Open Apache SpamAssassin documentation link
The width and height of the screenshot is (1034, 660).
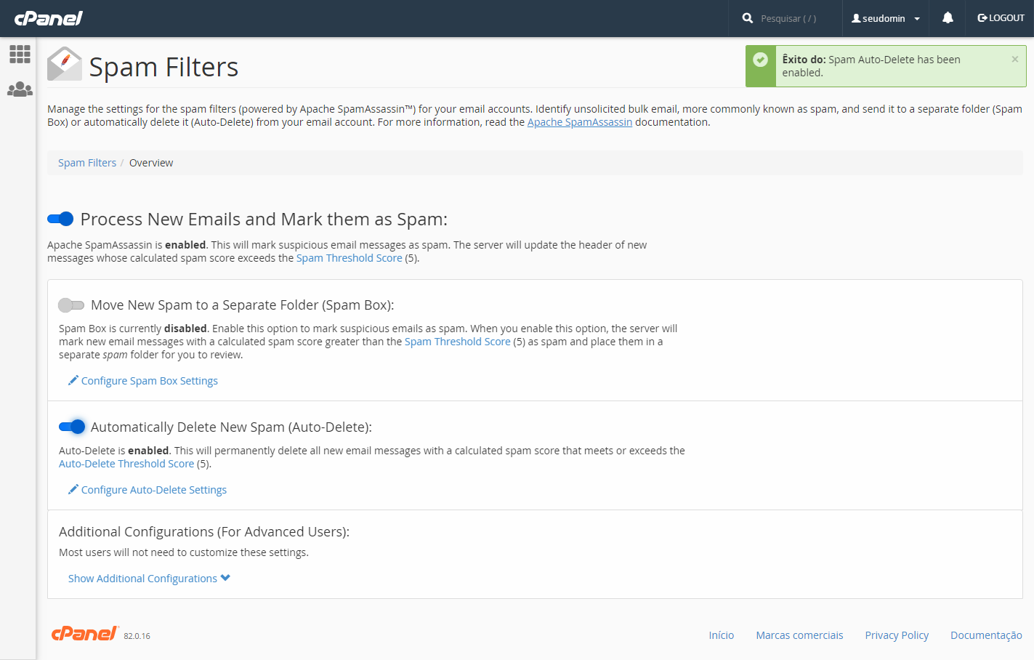[580, 122]
